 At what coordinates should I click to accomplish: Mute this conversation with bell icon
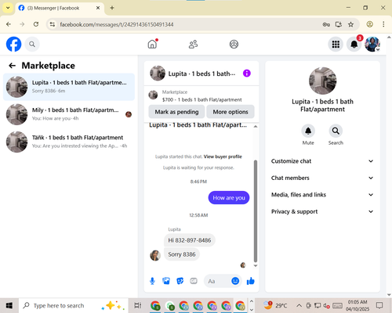pos(308,131)
